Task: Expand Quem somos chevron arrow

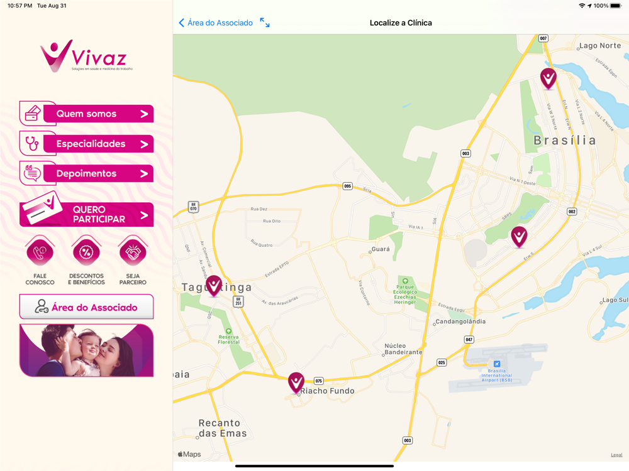Action: [x=145, y=114]
